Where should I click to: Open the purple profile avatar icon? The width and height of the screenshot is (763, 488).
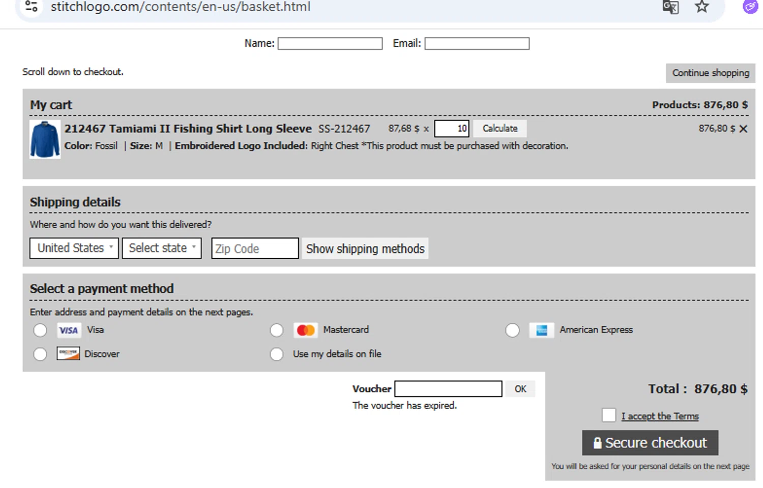tap(751, 7)
